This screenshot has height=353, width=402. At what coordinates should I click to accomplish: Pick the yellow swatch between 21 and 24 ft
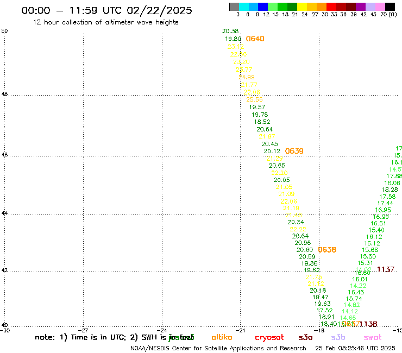pyautogui.click(x=302, y=7)
